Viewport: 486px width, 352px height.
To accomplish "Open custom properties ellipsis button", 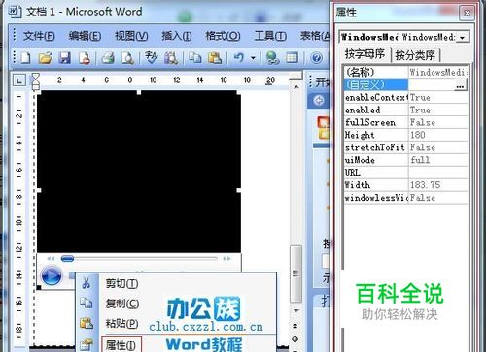I will pos(460,85).
